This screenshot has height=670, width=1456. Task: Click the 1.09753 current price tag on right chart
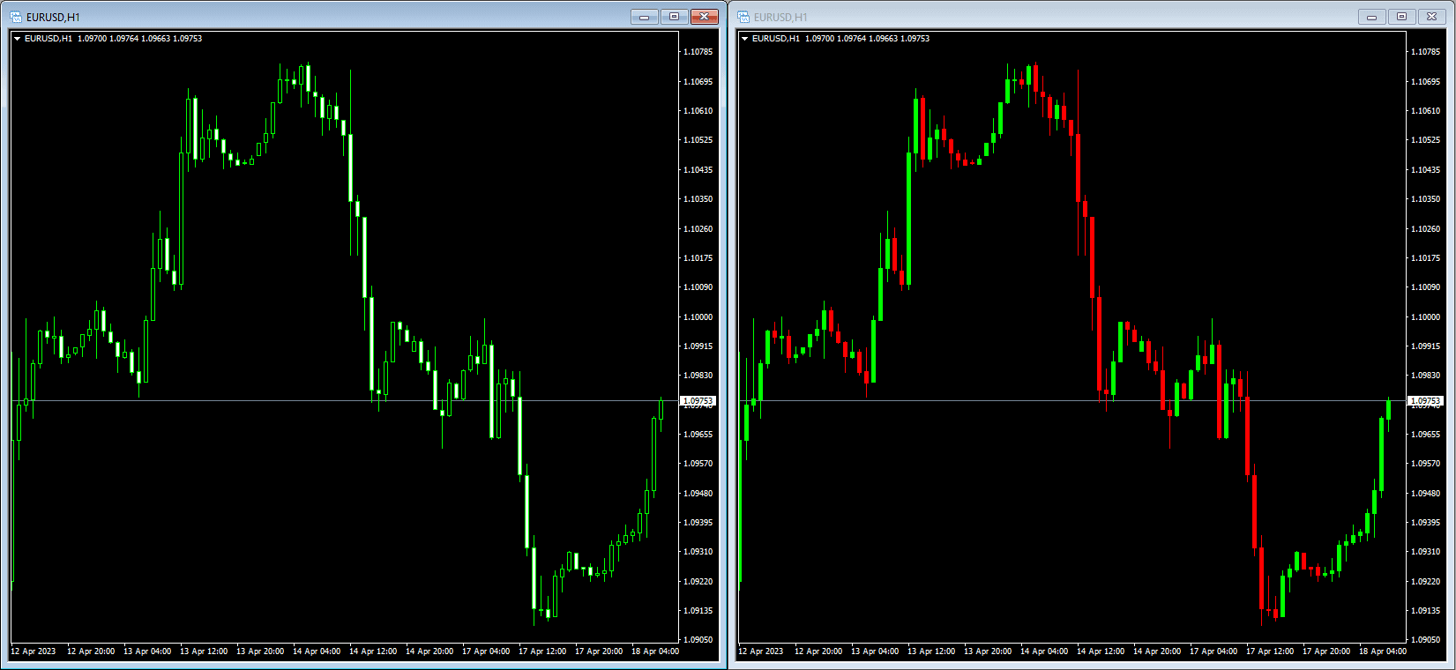(1425, 401)
